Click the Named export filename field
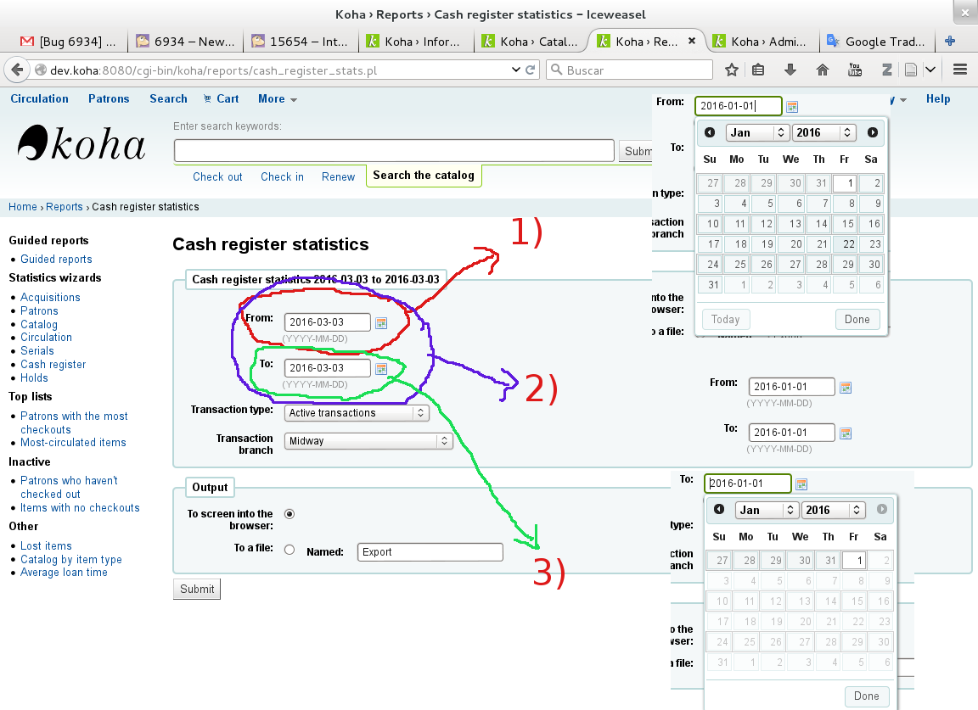Screen dimensions: 978x710 430,552
